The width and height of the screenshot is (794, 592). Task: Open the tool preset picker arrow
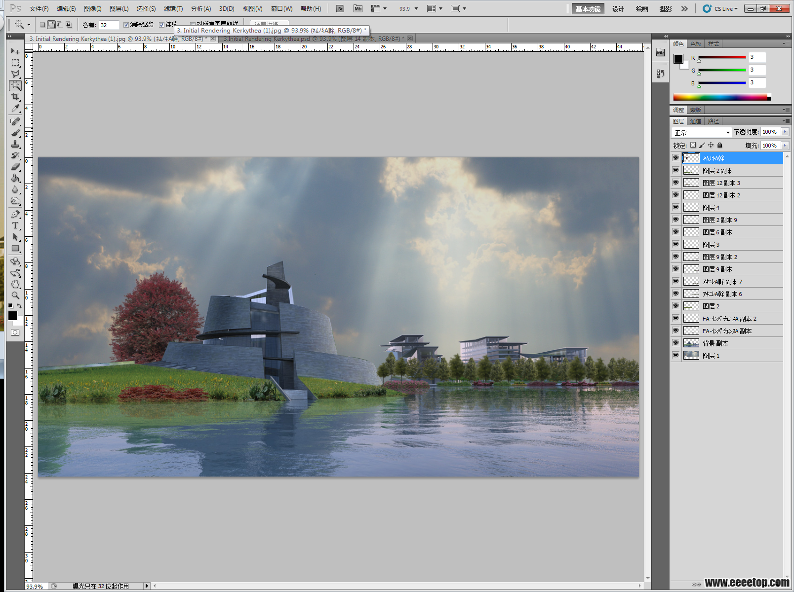pos(29,25)
